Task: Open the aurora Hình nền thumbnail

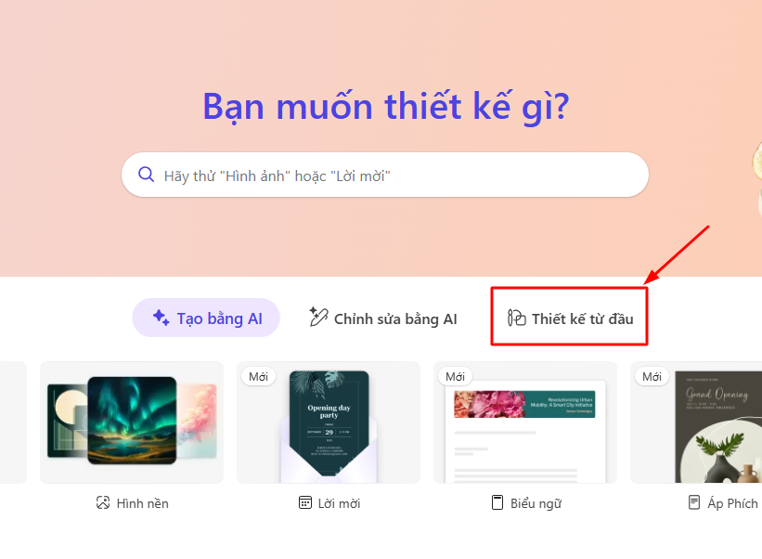Action: coord(132,422)
